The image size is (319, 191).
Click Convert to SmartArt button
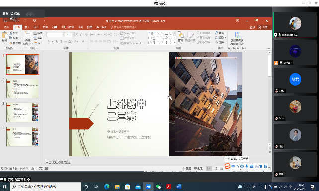click(x=132, y=43)
